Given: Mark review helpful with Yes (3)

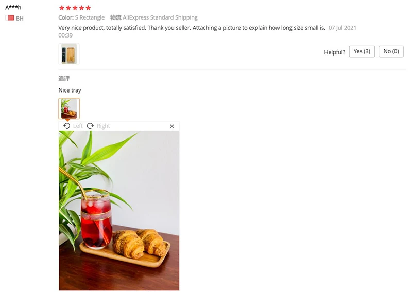Looking at the screenshot, I should click(x=362, y=51).
